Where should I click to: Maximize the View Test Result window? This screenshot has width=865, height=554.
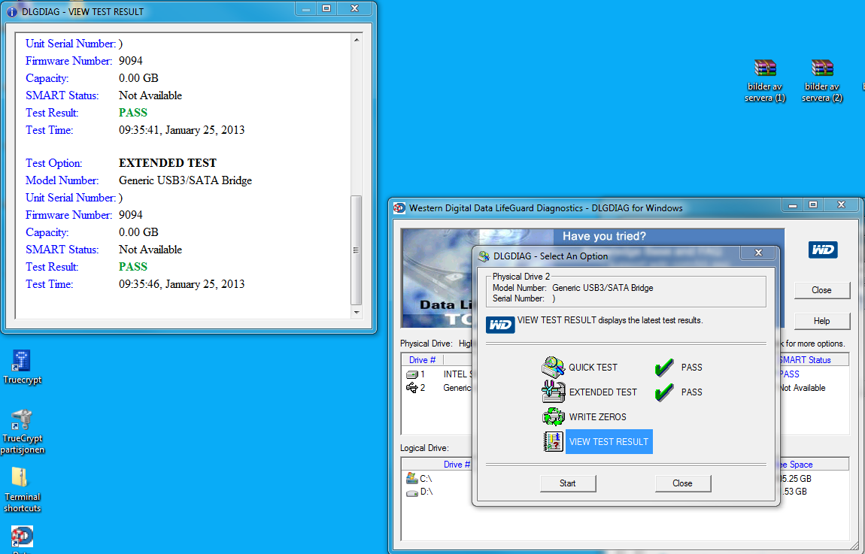pos(326,8)
